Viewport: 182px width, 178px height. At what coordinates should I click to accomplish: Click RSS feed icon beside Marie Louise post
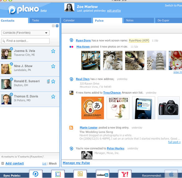[x=71, y=127]
